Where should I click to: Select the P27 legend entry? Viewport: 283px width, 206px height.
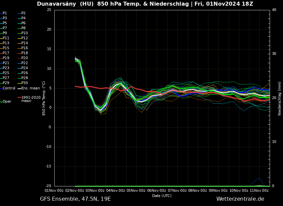click(x=6, y=78)
